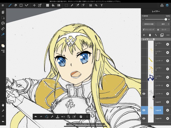Open settings gear for Layer9
171x128 pixels.
click(167, 102)
